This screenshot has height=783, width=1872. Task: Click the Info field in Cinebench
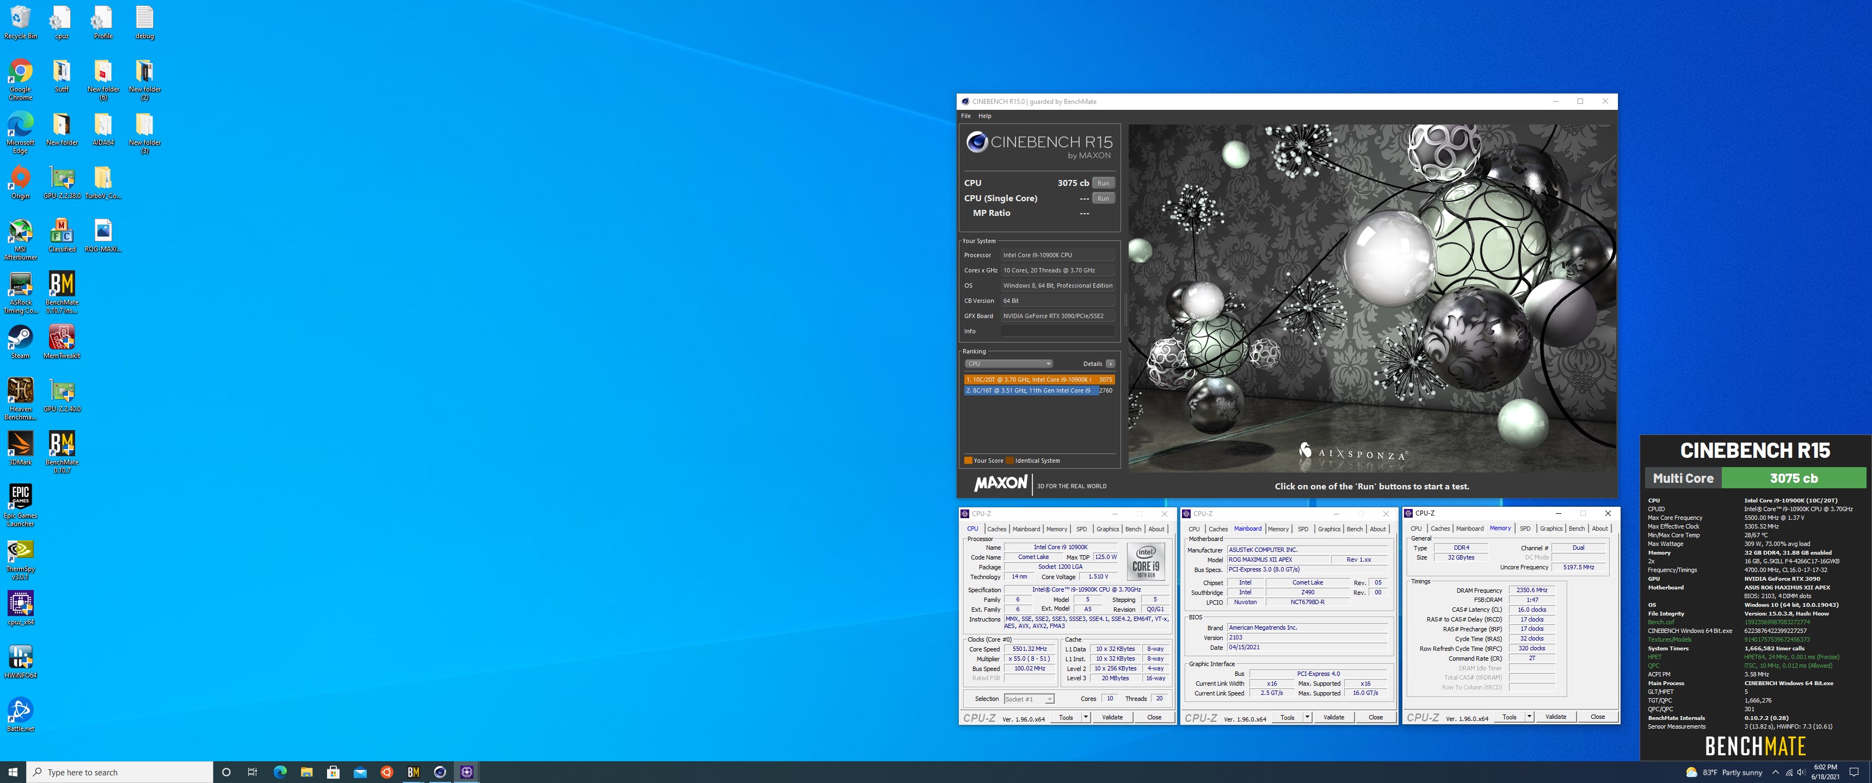tap(1057, 331)
